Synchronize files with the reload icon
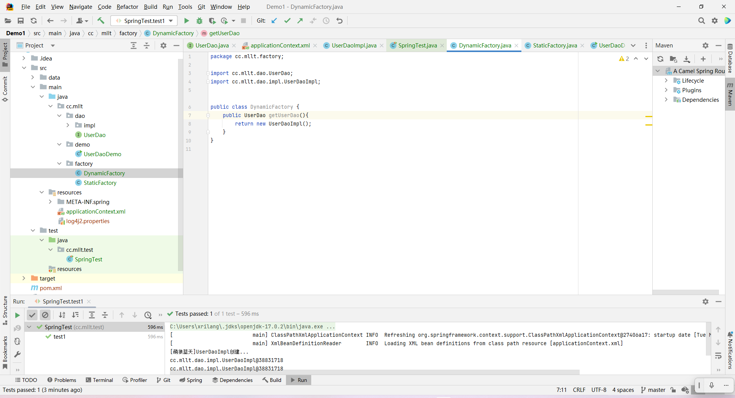Image resolution: width=735 pixels, height=398 pixels. point(34,21)
